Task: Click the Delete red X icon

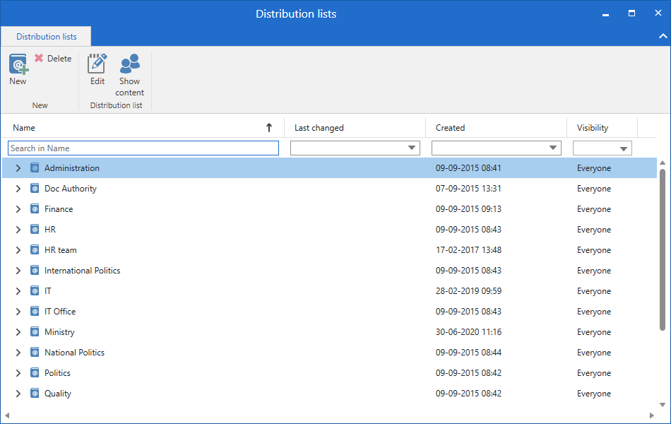Action: (39, 58)
